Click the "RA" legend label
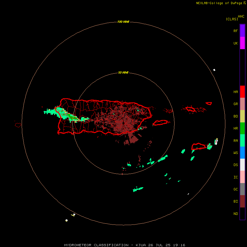The image size is (247, 247). click(x=235, y=141)
